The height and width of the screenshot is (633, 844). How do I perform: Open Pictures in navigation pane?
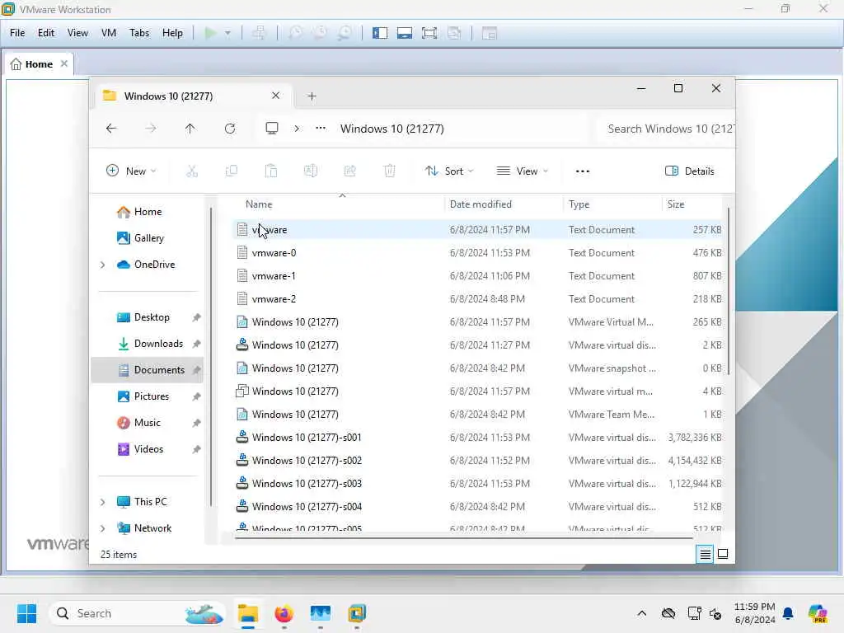click(x=151, y=396)
